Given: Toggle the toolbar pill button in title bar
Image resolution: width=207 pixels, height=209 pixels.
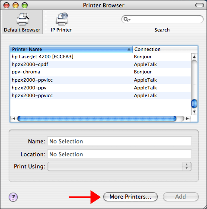Looking at the screenshot, I should point(199,6).
